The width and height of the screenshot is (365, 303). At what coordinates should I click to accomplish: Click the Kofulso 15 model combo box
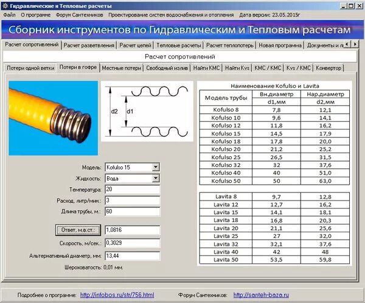(132, 167)
